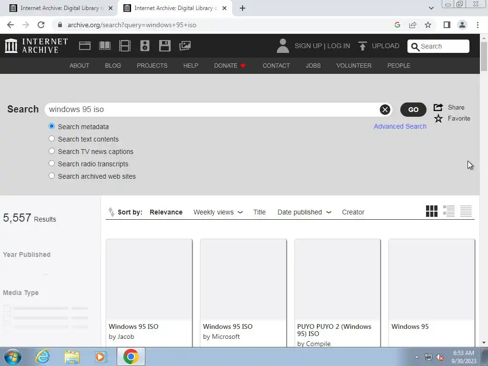Open the HELP menu item
Screen dimensions: 488x366
(191, 66)
